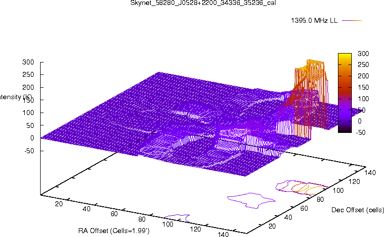This screenshot has width=384, height=237.
Task: Click the legend line sample beside 1395.0 MHz LL
Action: 352,21
